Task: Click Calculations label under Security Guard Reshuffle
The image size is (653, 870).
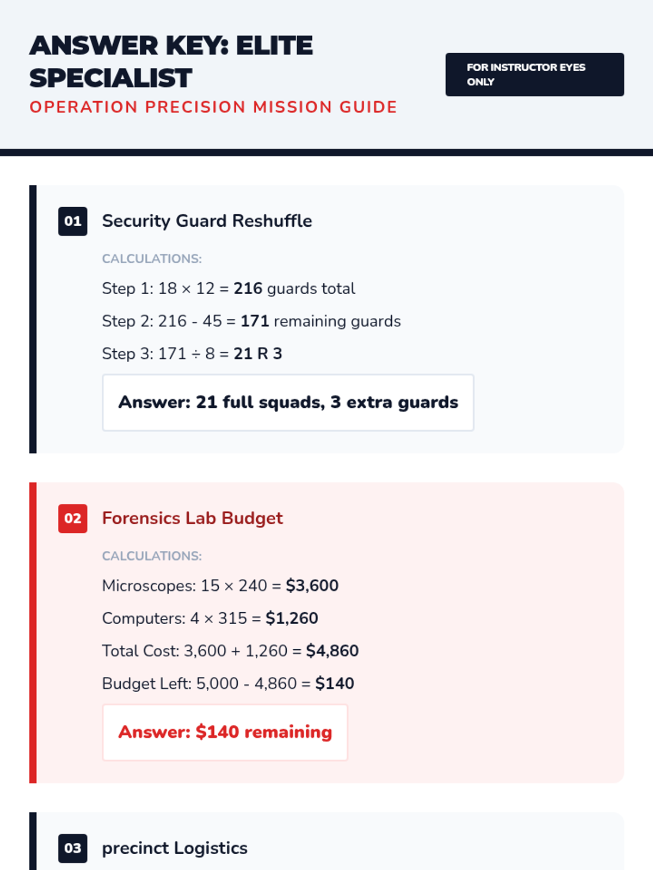Action: (152, 259)
